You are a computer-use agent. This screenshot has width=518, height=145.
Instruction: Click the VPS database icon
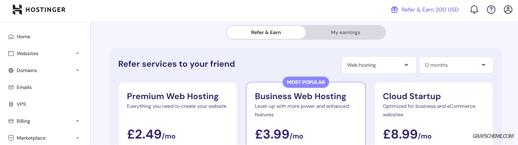pos(11,104)
